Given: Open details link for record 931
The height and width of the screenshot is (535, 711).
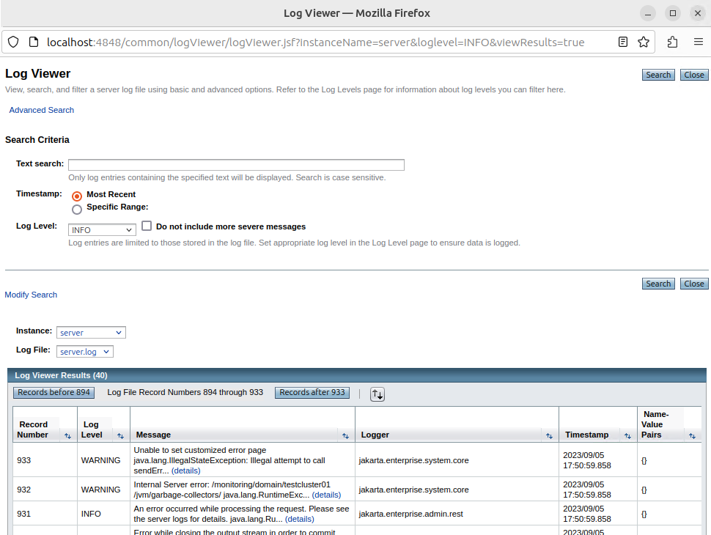Looking at the screenshot, I should [299, 519].
